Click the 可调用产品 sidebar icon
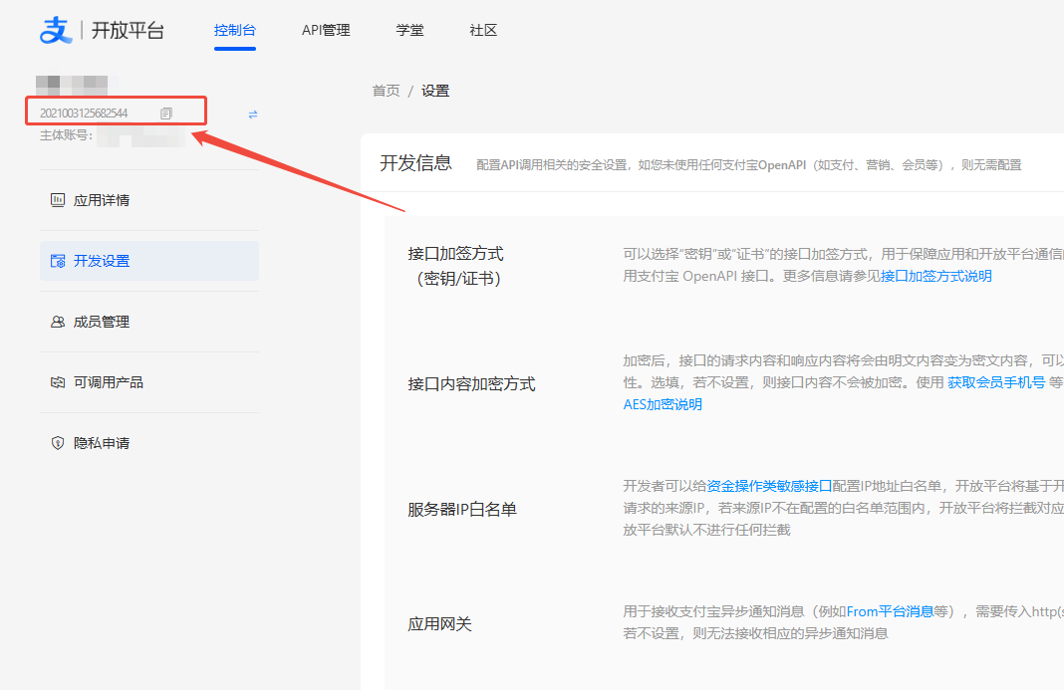 click(x=59, y=382)
